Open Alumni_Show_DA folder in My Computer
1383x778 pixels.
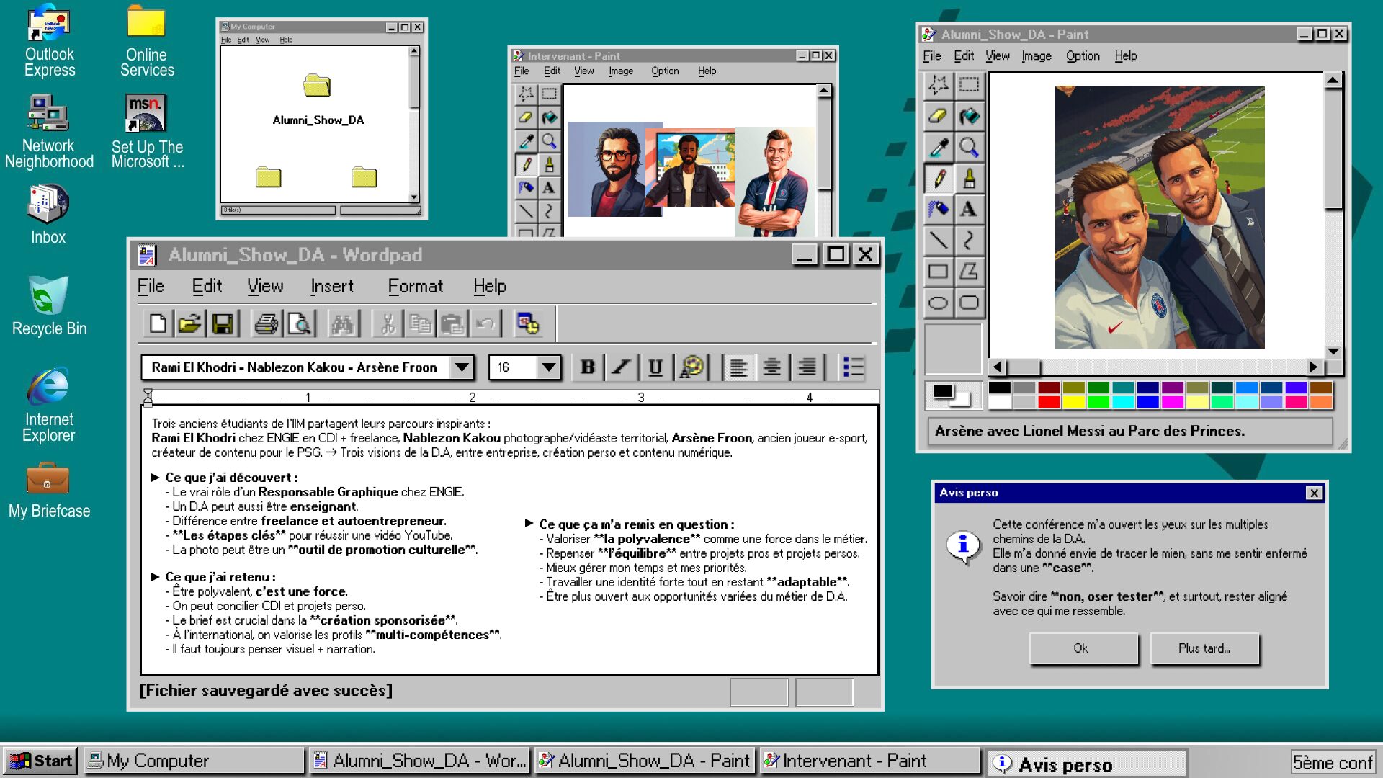[x=317, y=99]
